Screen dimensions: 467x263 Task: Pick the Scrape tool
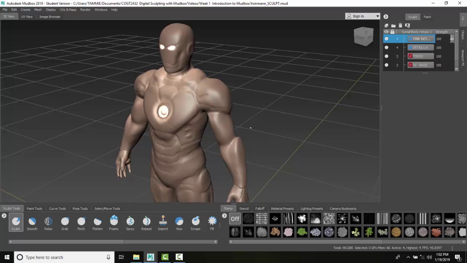pos(196,223)
